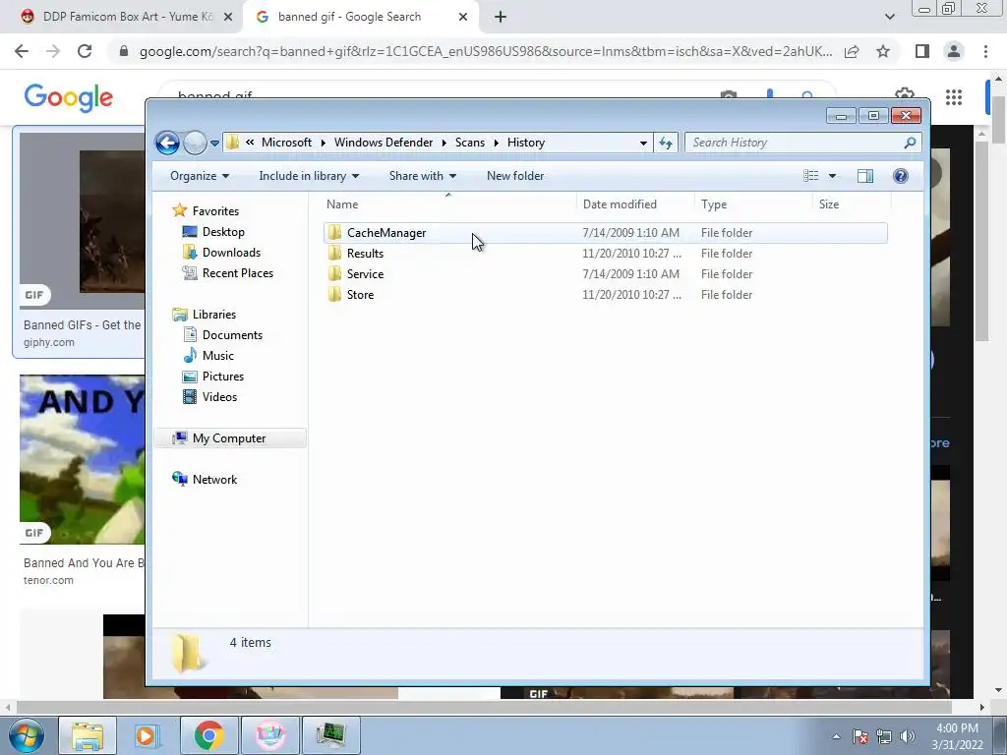1007x755 pixels.
Task: Sort by the Size column header
Action: (x=852, y=204)
